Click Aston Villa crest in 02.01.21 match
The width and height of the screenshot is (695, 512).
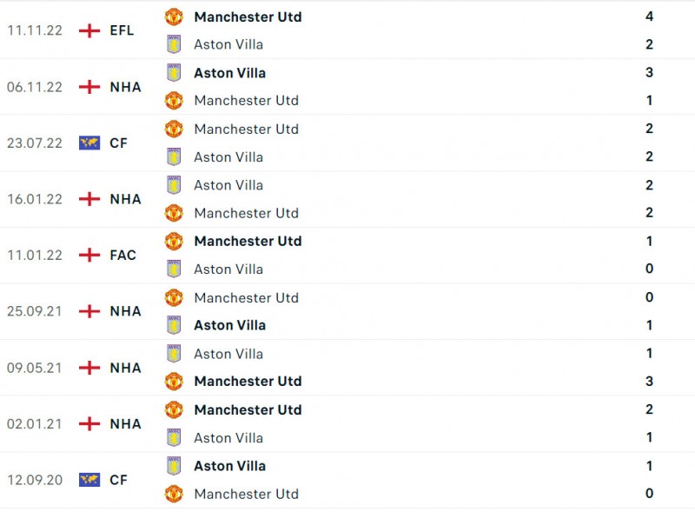coord(174,437)
